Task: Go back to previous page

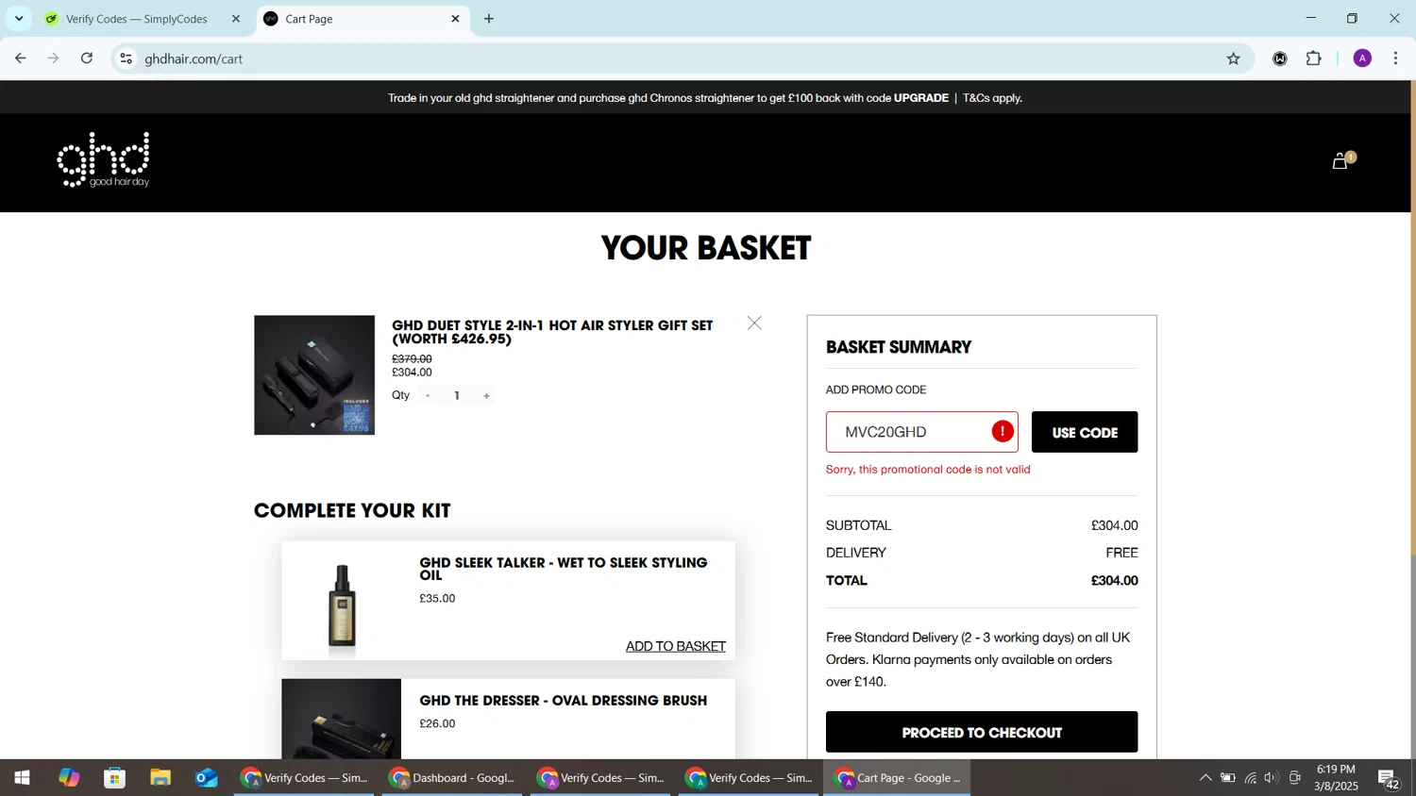Action: point(21,58)
